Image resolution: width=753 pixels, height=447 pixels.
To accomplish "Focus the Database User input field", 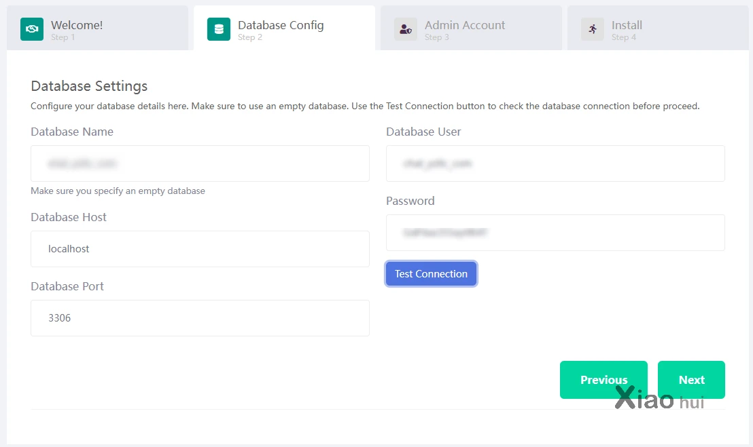I will pos(555,163).
